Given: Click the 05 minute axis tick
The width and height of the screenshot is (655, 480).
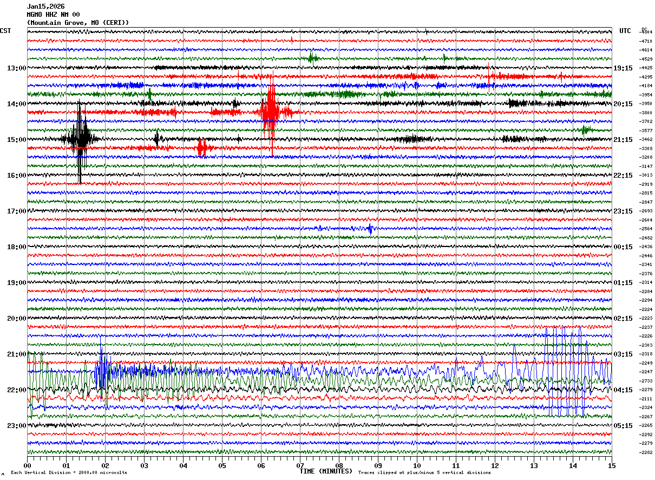Looking at the screenshot, I should [x=222, y=465].
